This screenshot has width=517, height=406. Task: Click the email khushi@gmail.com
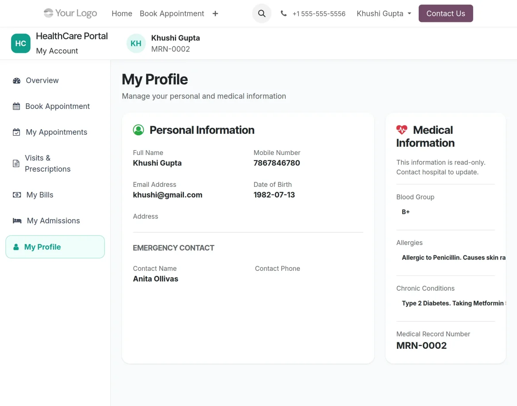coord(168,195)
